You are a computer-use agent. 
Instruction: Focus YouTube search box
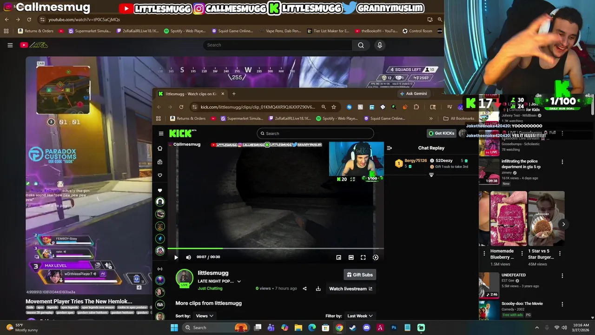point(278,45)
